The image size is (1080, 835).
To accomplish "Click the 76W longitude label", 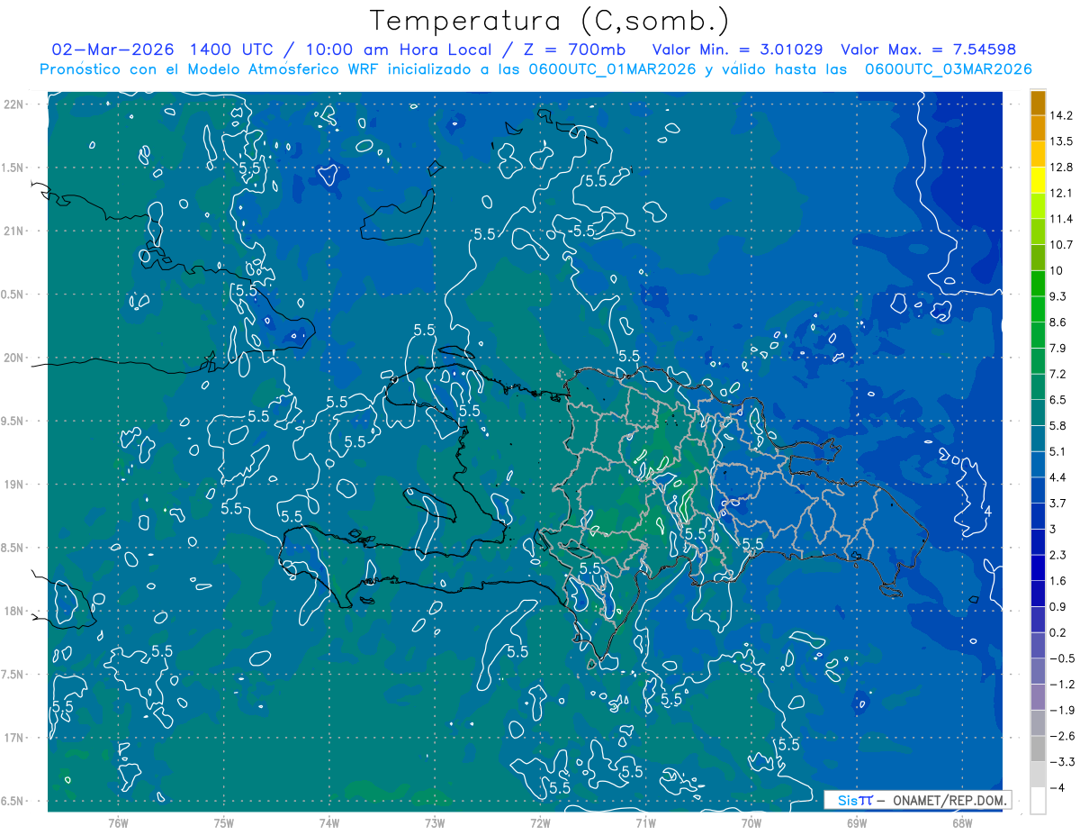I will (118, 823).
